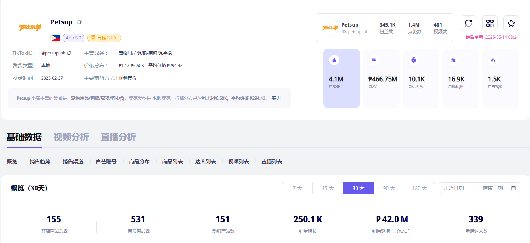Open the 日榜 35 ranking badge

104,38
